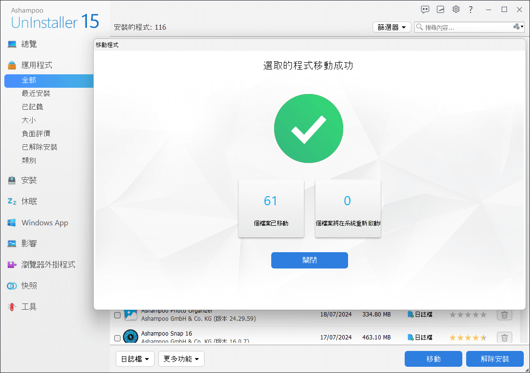Expand the 篩選器 filter dropdown

point(392,27)
